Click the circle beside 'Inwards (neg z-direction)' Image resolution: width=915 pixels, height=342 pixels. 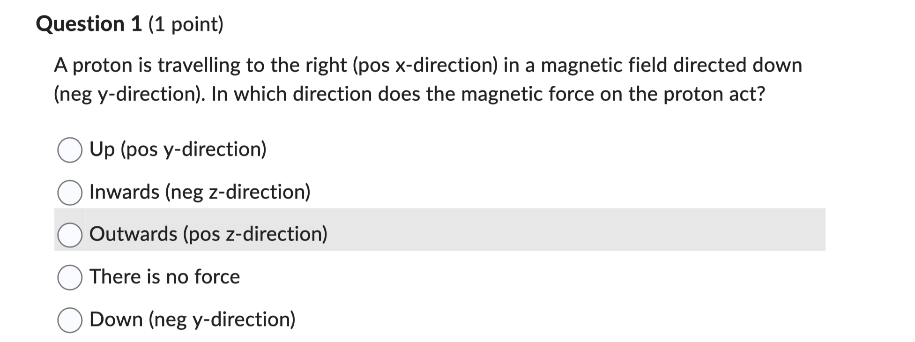(x=70, y=192)
